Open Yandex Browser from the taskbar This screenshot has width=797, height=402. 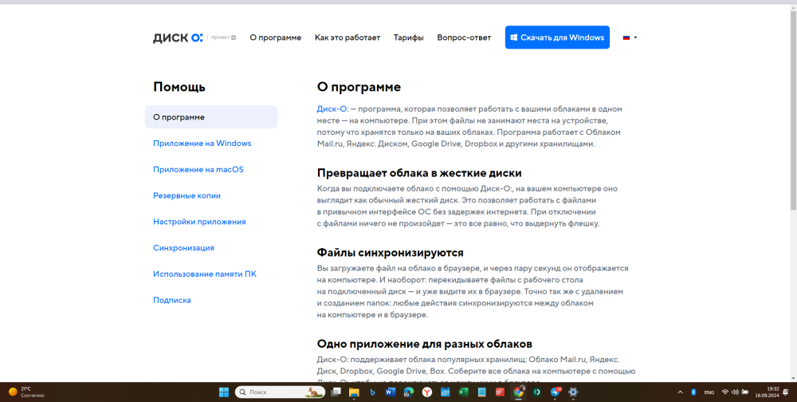[427, 392]
